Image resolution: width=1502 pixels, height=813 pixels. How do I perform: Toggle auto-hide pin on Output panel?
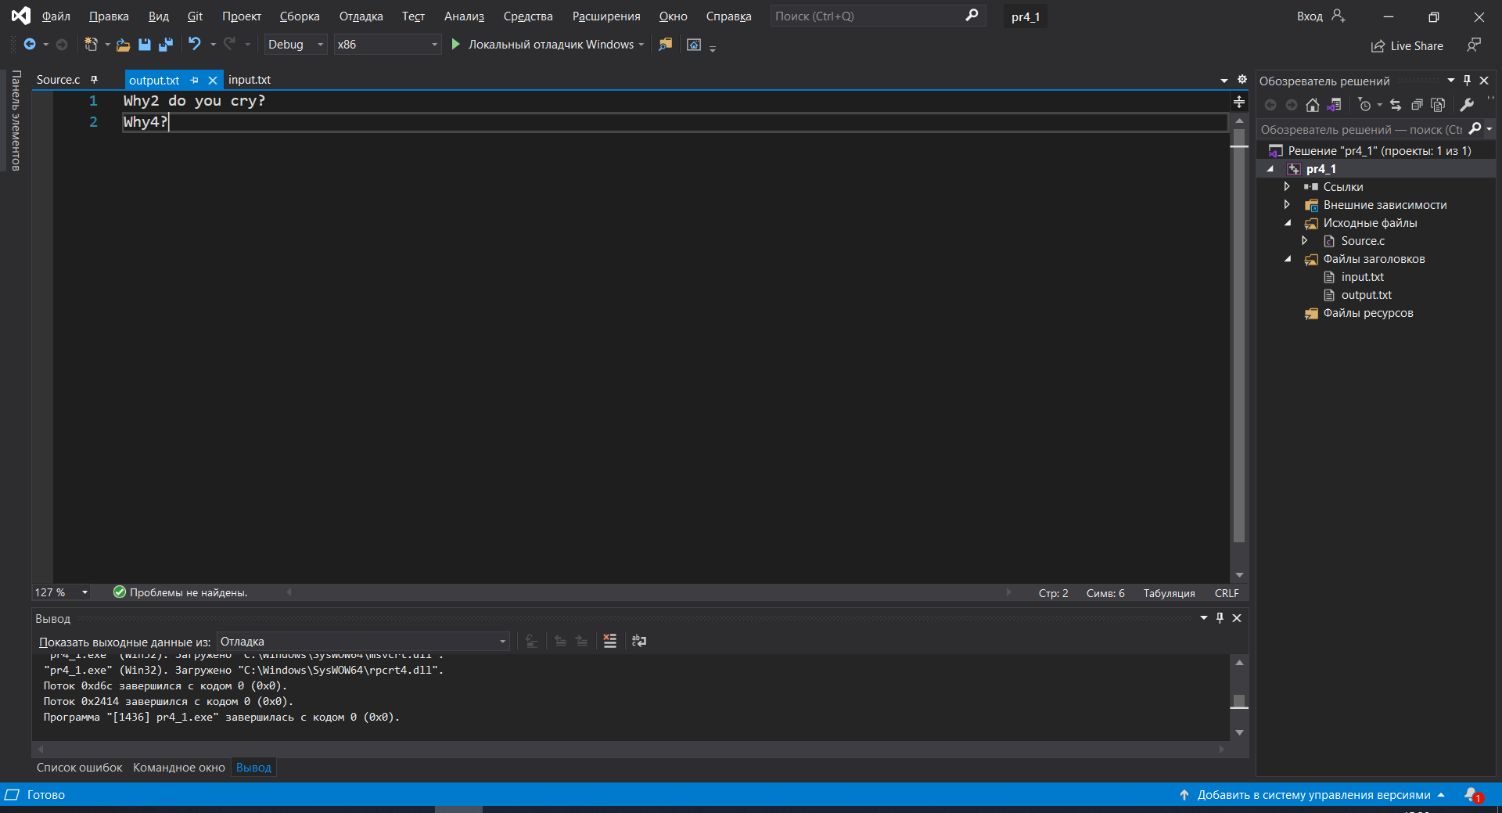[1220, 618]
